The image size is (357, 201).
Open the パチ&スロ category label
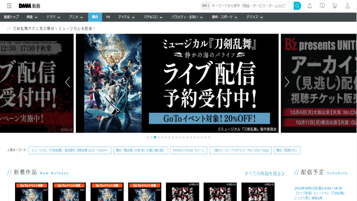(151, 17)
